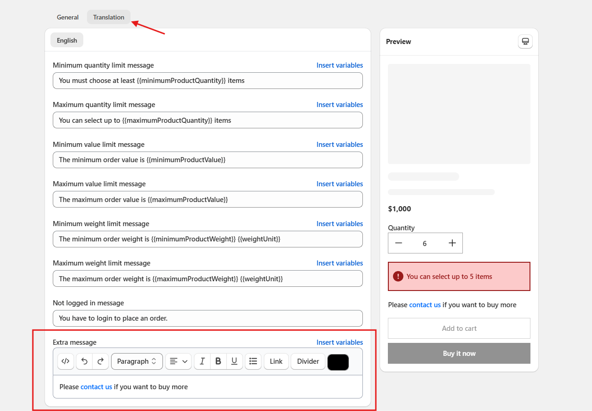Click the undo arrow in editor toolbar
Image resolution: width=592 pixels, height=411 pixels.
84,361
